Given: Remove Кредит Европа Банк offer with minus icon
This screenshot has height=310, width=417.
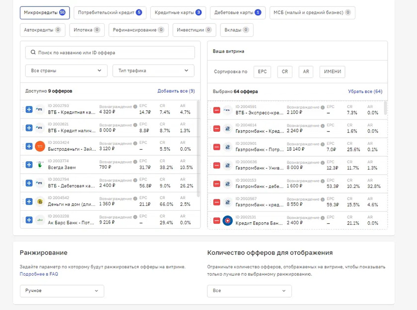Looking at the screenshot, I should point(217,221).
